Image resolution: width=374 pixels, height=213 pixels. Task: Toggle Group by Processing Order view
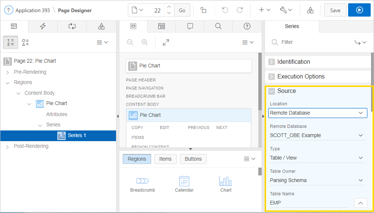[10, 42]
